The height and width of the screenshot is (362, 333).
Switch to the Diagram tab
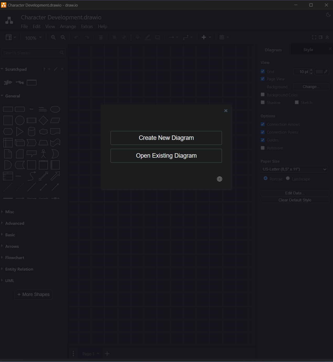(273, 50)
